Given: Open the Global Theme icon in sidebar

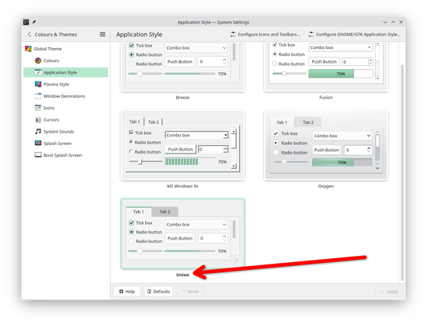Looking at the screenshot, I should click(28, 49).
